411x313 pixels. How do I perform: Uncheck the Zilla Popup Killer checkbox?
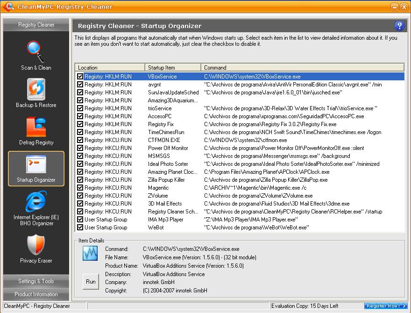80,180
